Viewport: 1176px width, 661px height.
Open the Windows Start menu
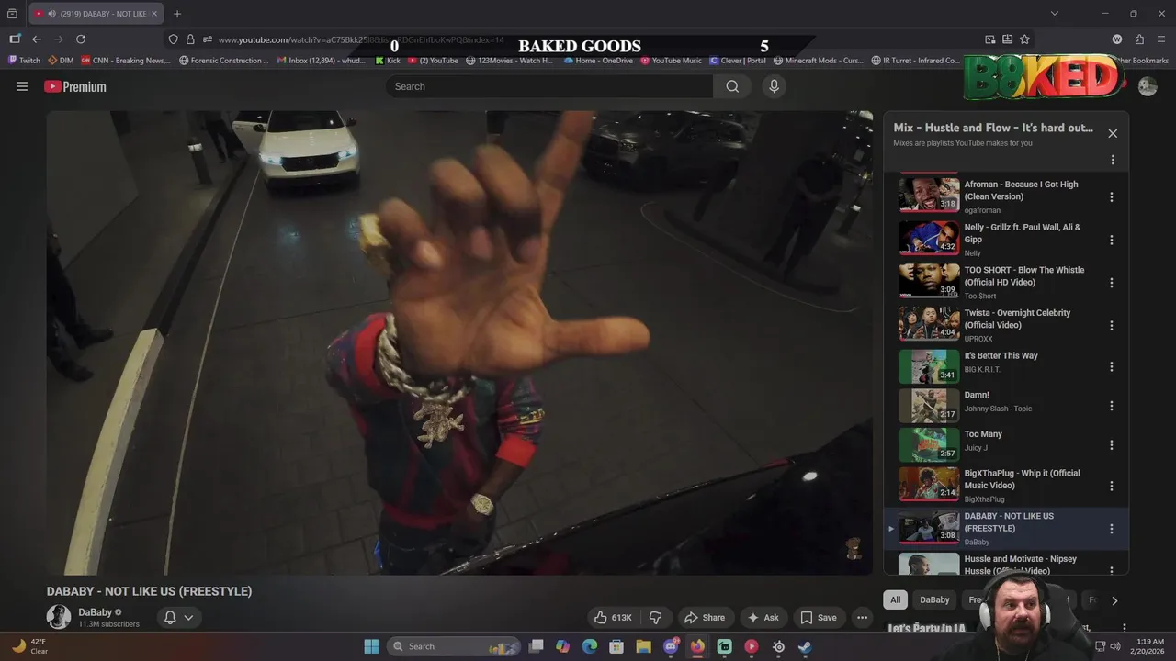[371, 646]
